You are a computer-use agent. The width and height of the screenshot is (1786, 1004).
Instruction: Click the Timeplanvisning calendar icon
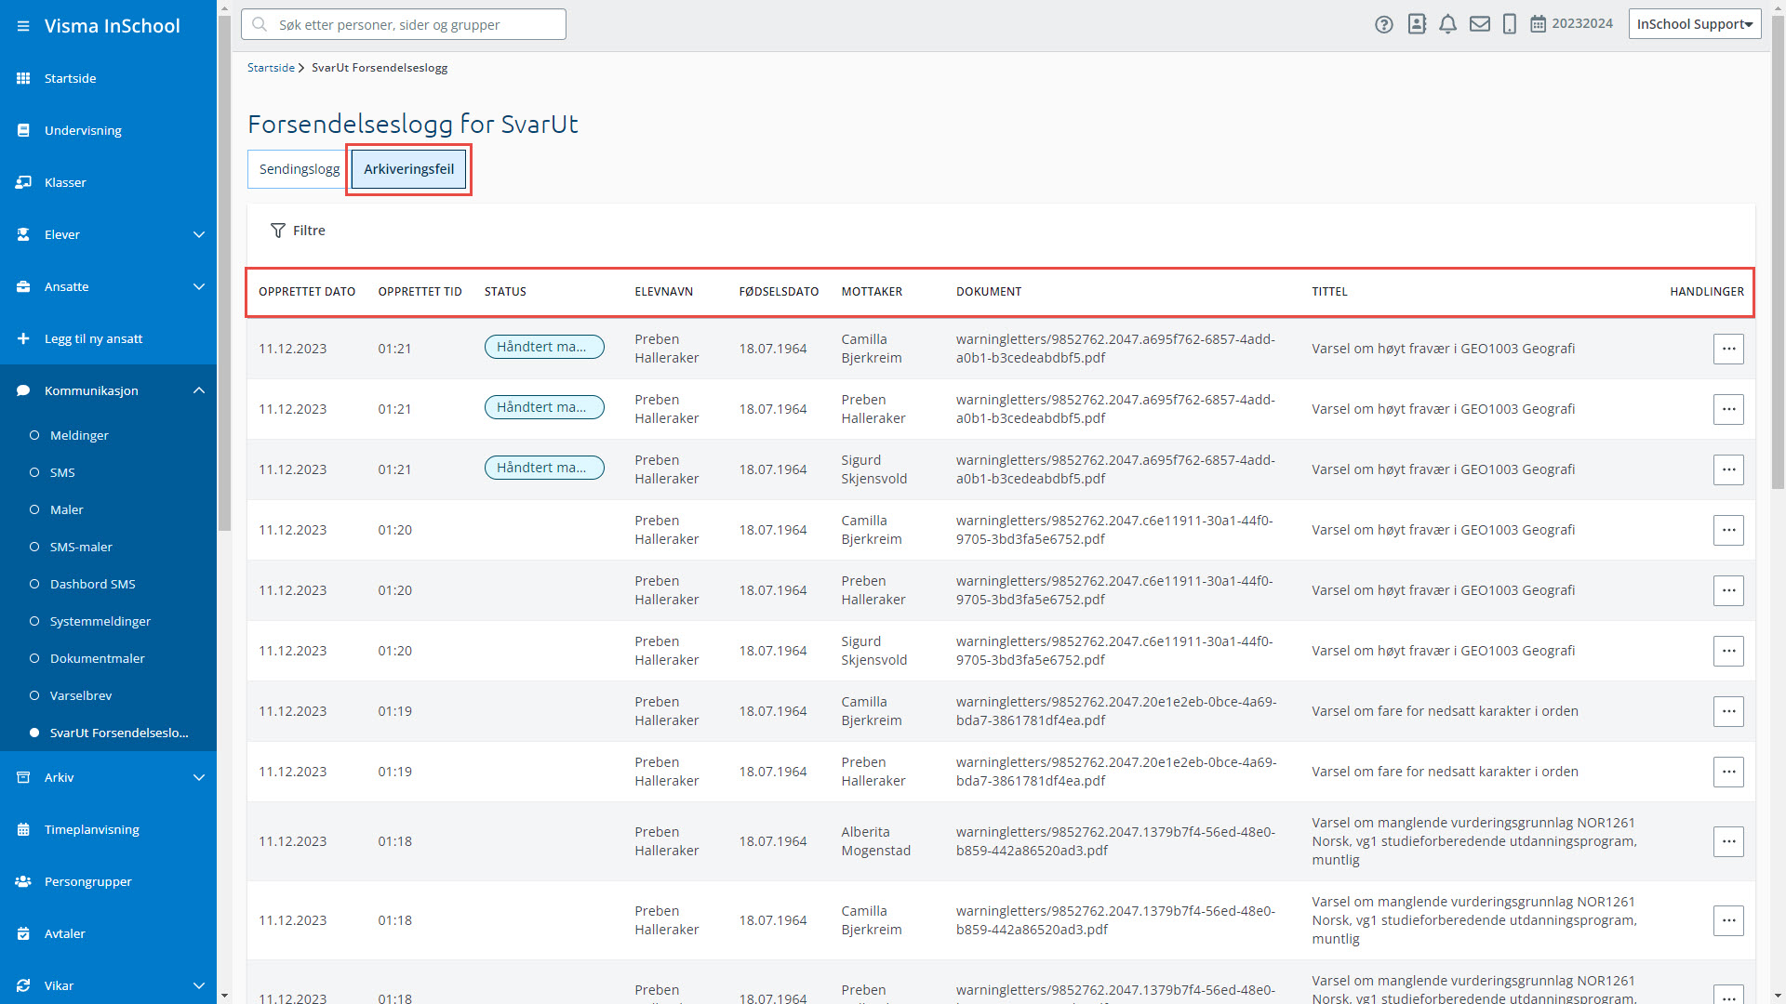click(23, 829)
